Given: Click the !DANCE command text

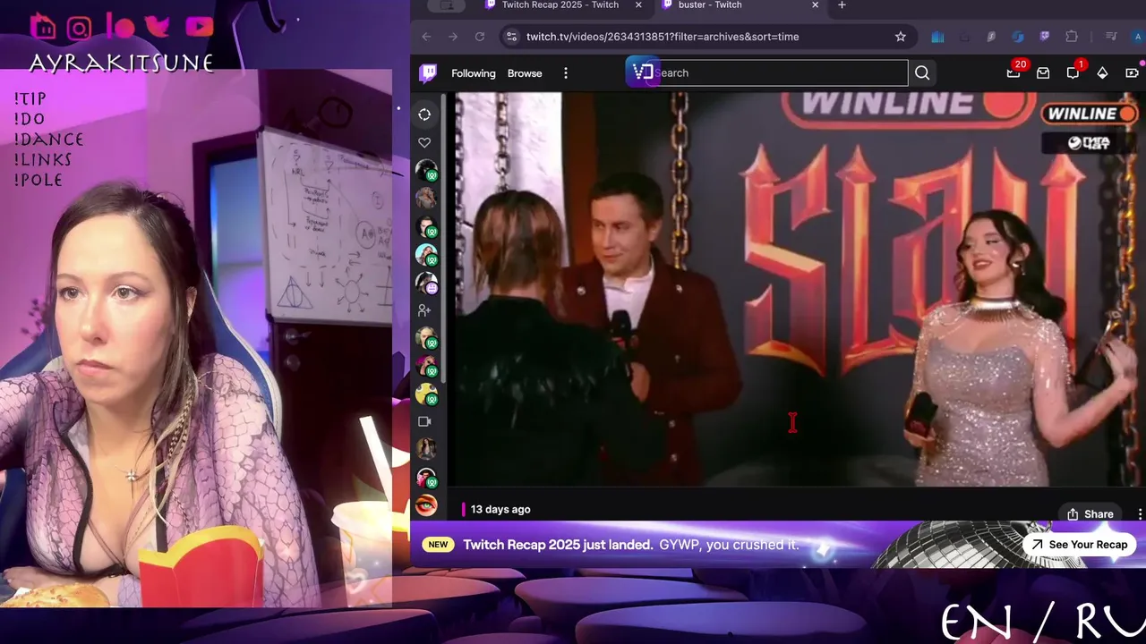Looking at the screenshot, I should pos(48,140).
